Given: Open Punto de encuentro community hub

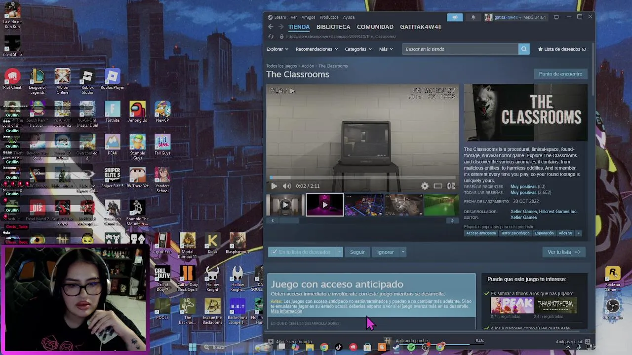Looking at the screenshot, I should pos(560,74).
